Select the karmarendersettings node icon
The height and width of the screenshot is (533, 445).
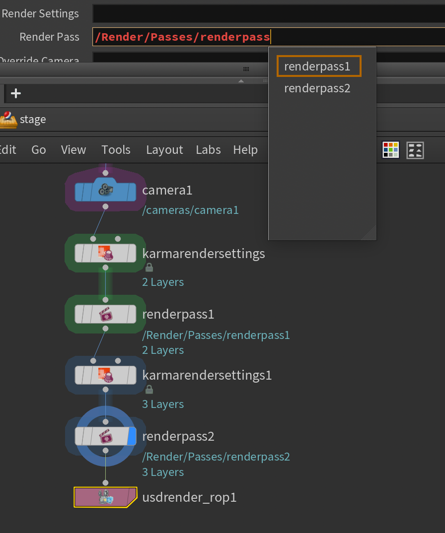click(x=105, y=253)
